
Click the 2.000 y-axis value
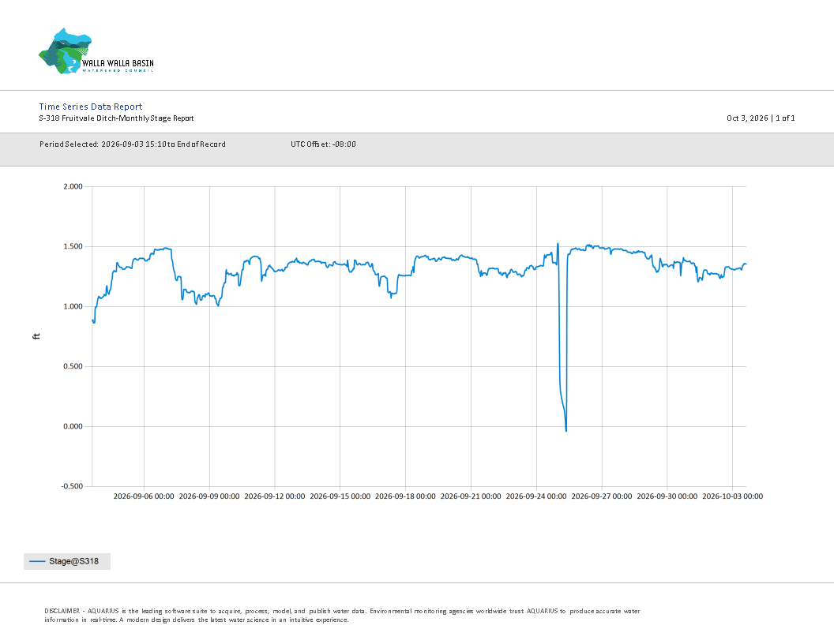[x=73, y=186]
